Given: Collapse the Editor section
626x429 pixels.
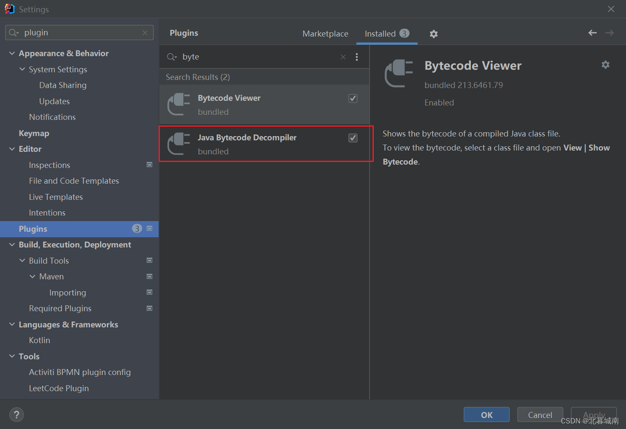Looking at the screenshot, I should pyautogui.click(x=12, y=149).
